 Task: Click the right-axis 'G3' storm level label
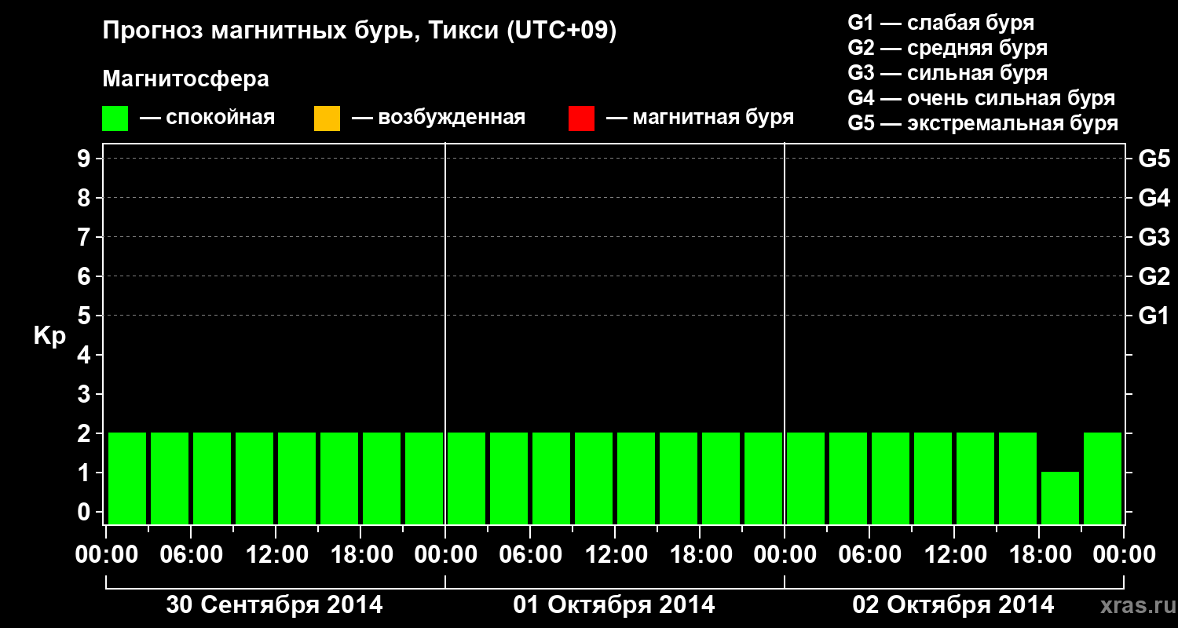coord(1154,238)
